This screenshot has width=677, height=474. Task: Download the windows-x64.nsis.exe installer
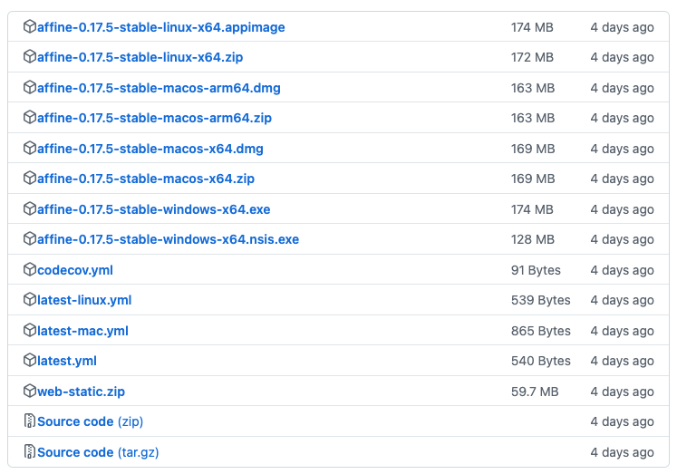pos(168,239)
